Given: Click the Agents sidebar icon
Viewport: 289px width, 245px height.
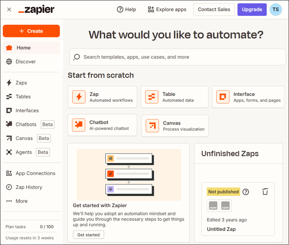Looking at the screenshot, I should pyautogui.click(x=9, y=152).
